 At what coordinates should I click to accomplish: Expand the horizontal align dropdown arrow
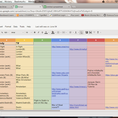pos(73,33)
